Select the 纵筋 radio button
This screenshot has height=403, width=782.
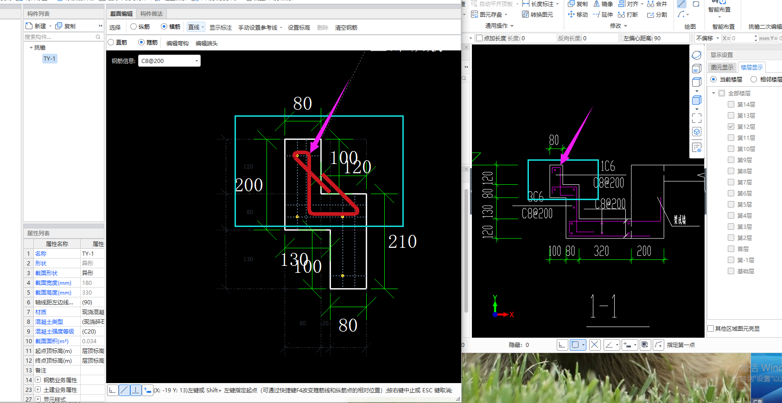click(134, 27)
